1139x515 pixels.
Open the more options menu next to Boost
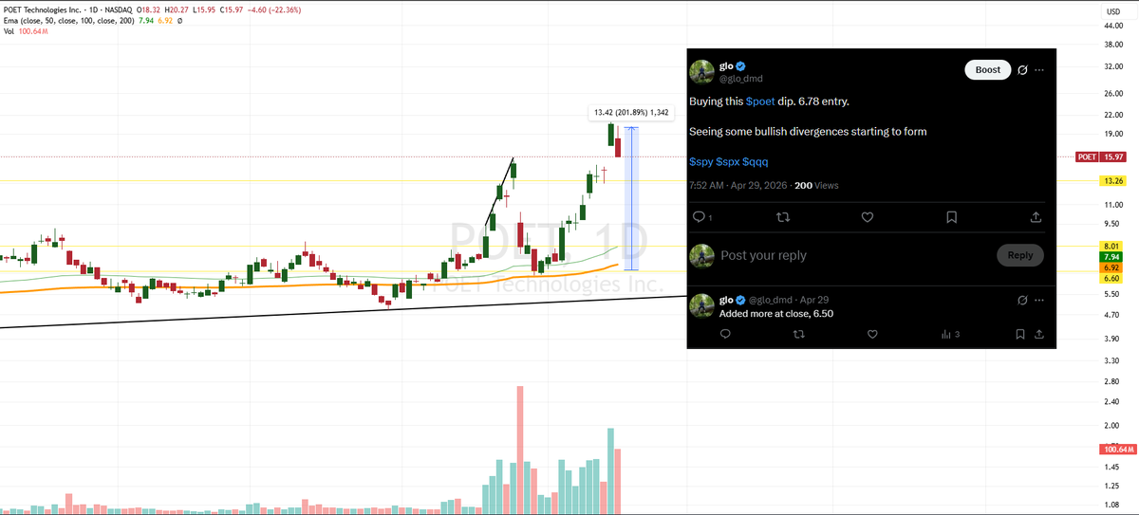1040,69
